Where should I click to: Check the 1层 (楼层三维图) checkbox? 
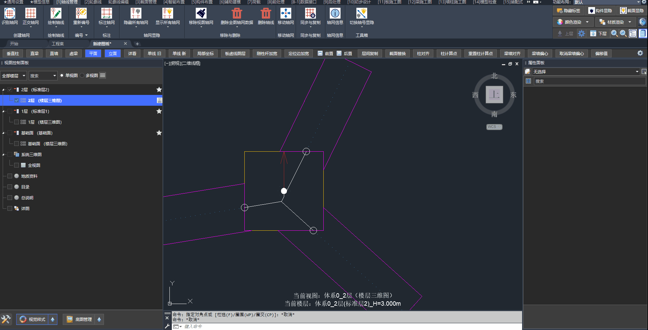[17, 122]
